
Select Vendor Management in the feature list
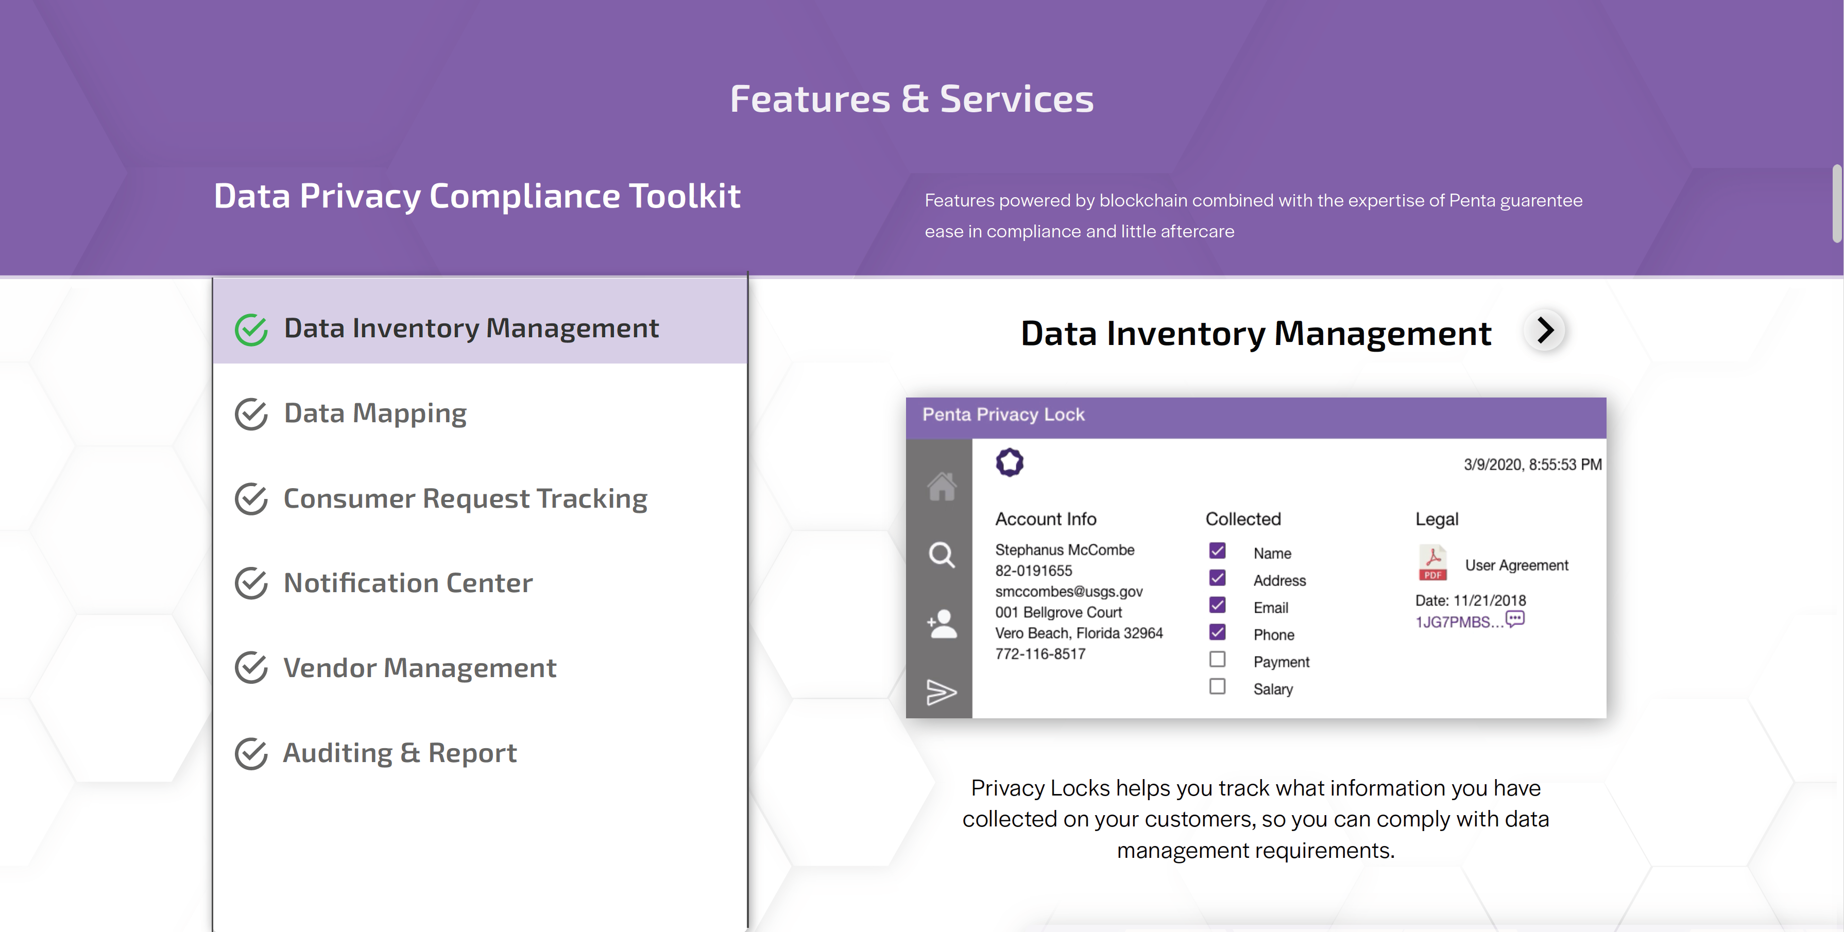point(419,668)
